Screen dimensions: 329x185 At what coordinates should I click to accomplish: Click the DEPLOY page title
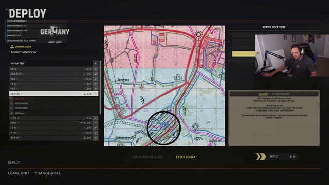[27, 13]
